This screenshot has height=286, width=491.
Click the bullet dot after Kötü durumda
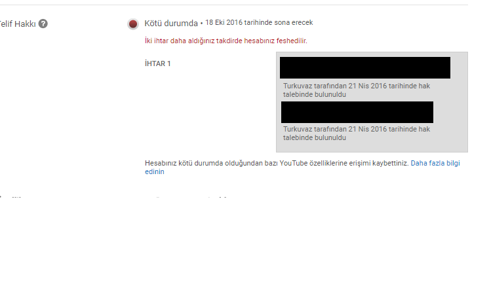pos(201,24)
